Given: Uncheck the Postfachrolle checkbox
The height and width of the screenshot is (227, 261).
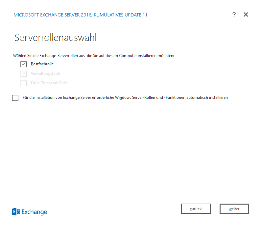Looking at the screenshot, I should 23,64.
